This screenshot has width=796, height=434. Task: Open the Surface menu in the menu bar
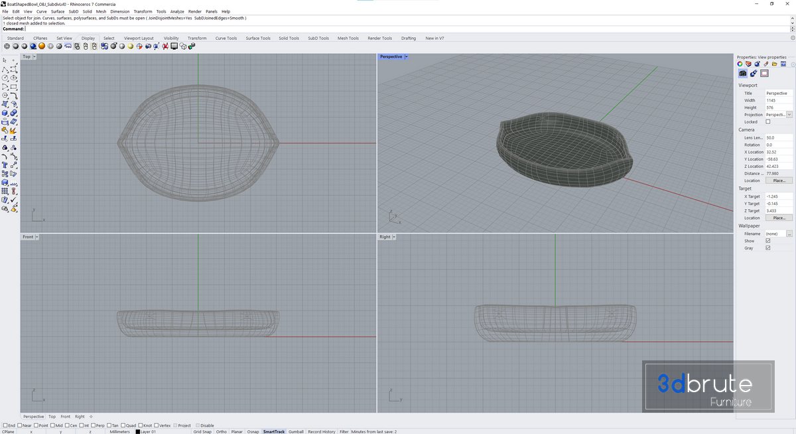[58, 11]
